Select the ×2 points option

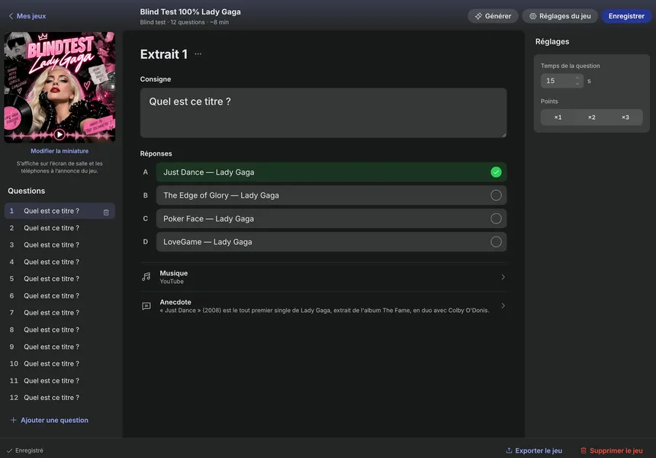[x=592, y=118]
